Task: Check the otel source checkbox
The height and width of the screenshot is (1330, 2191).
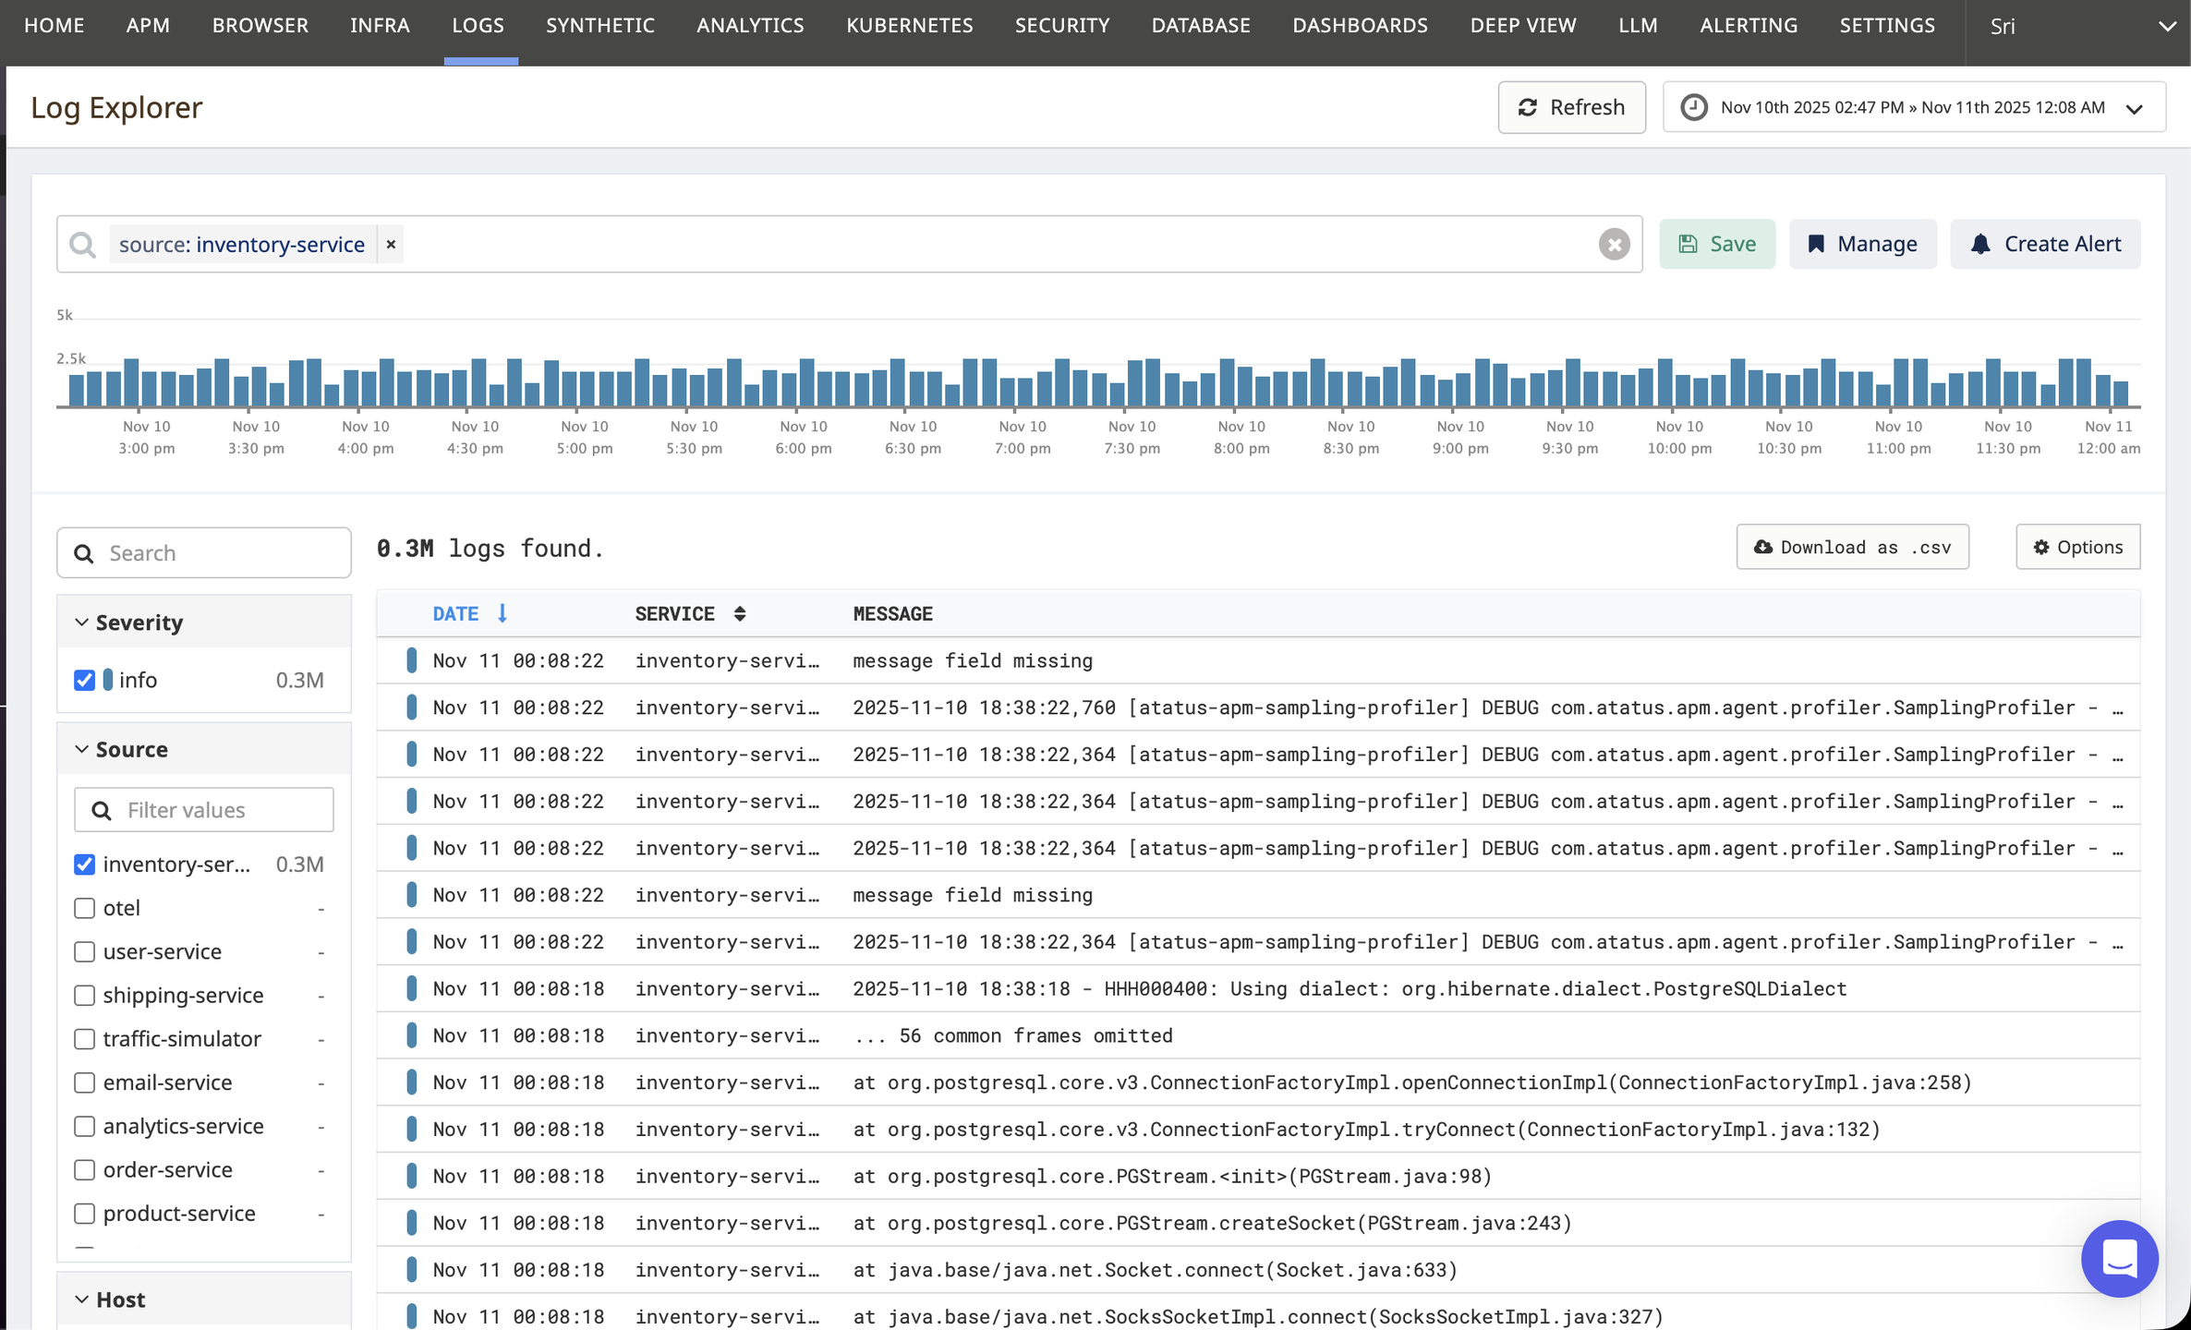Action: click(x=84, y=908)
